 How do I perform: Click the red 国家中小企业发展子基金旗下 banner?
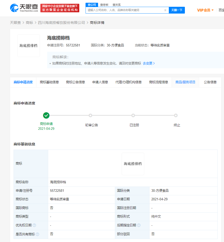60,8
